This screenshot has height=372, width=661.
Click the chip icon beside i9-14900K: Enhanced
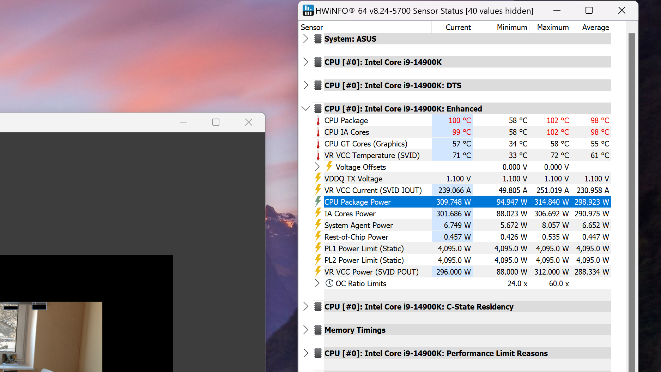point(318,109)
